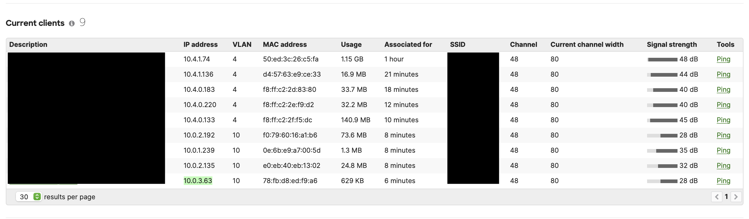
Task: Ping the client at 10.4.1.74
Action: [724, 59]
